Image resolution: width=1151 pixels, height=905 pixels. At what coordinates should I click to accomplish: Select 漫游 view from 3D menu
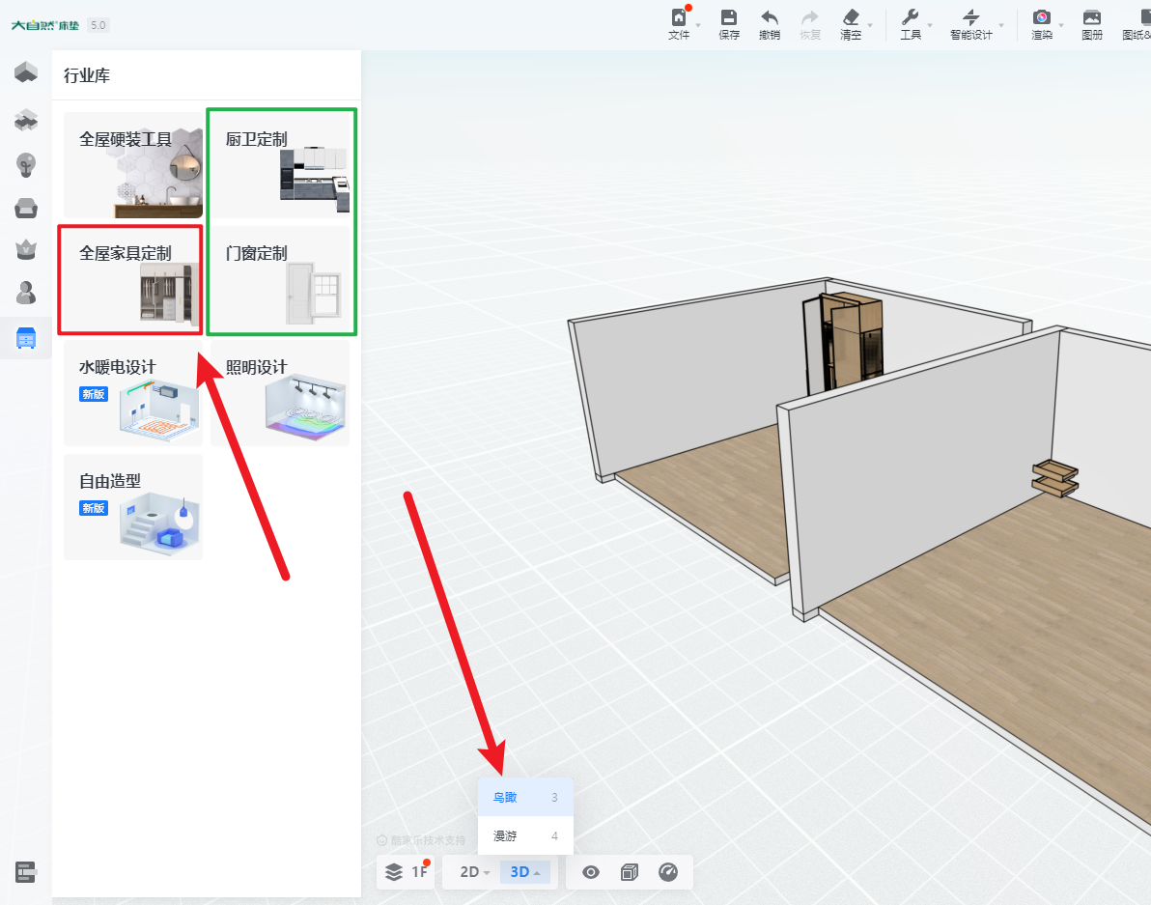click(x=525, y=835)
